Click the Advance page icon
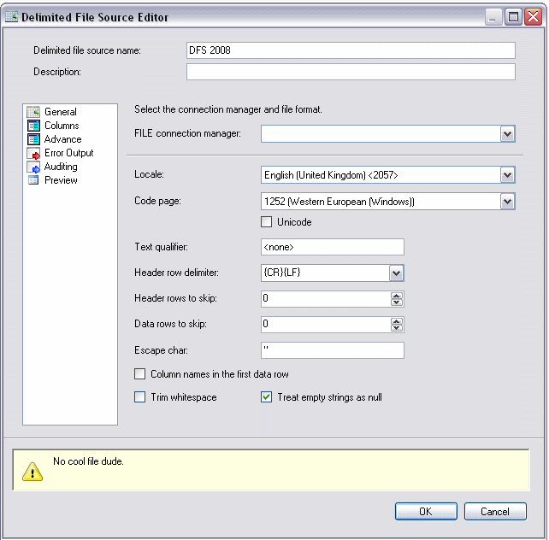 coord(33,139)
